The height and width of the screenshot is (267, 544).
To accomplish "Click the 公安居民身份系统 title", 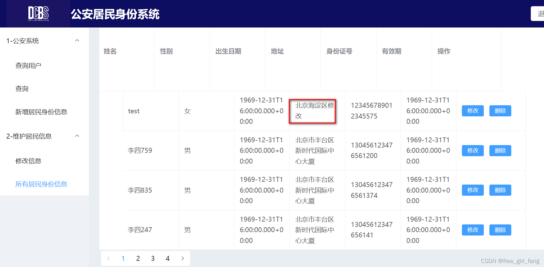I will point(115,14).
